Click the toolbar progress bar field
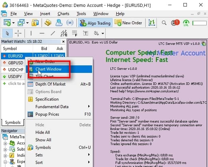Screen dimensions: 208x167 pos(199,23)
